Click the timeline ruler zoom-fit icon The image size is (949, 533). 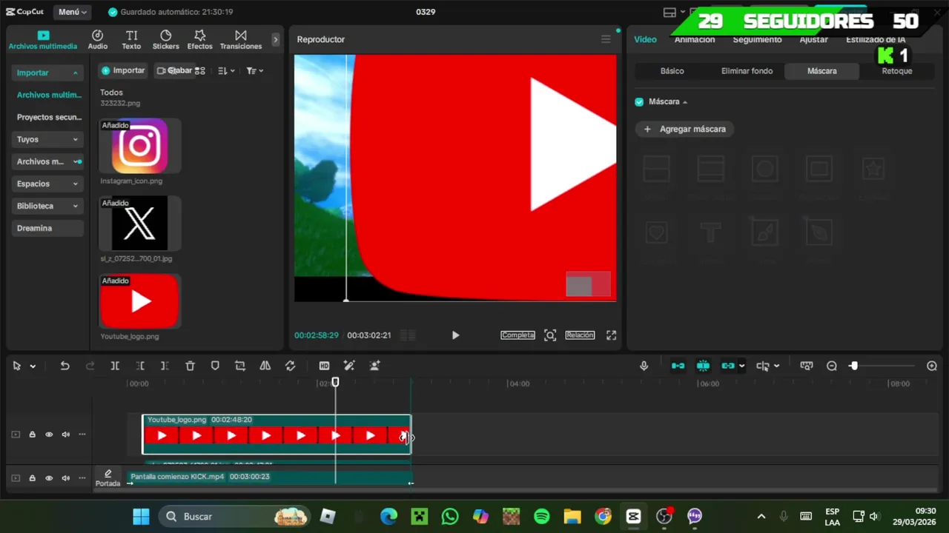(x=807, y=366)
